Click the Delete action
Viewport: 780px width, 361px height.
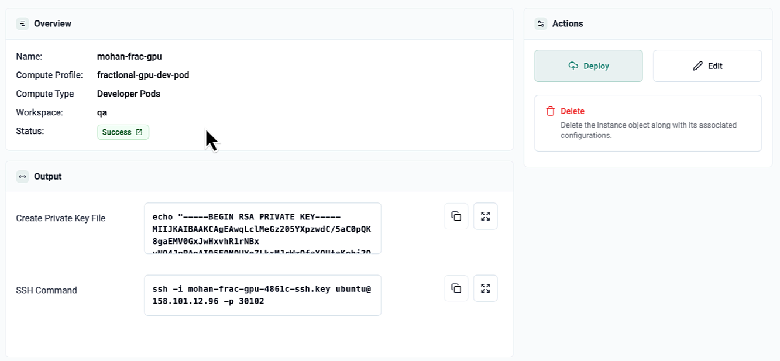[x=572, y=111]
